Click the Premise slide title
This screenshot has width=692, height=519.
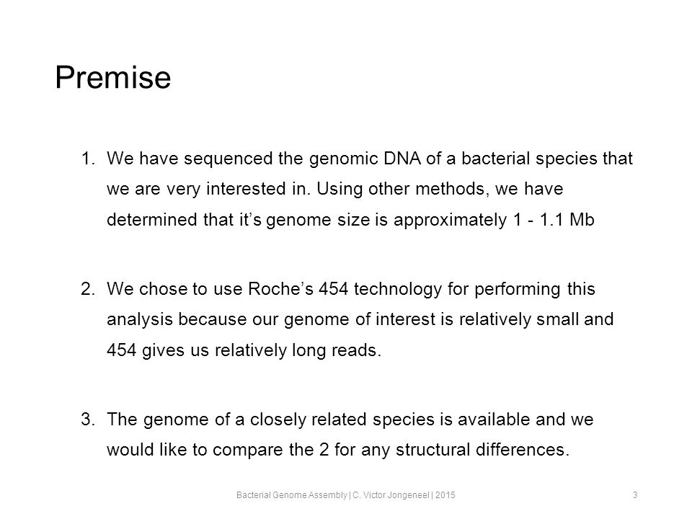113,78
